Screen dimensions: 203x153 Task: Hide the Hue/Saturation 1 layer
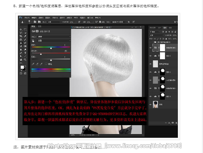coord(150,88)
